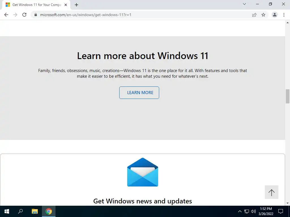Click the Get Windows news and updates heading

click(x=143, y=201)
